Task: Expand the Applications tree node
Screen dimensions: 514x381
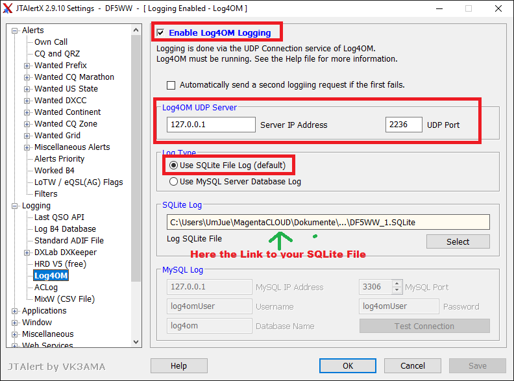Action: (x=14, y=311)
